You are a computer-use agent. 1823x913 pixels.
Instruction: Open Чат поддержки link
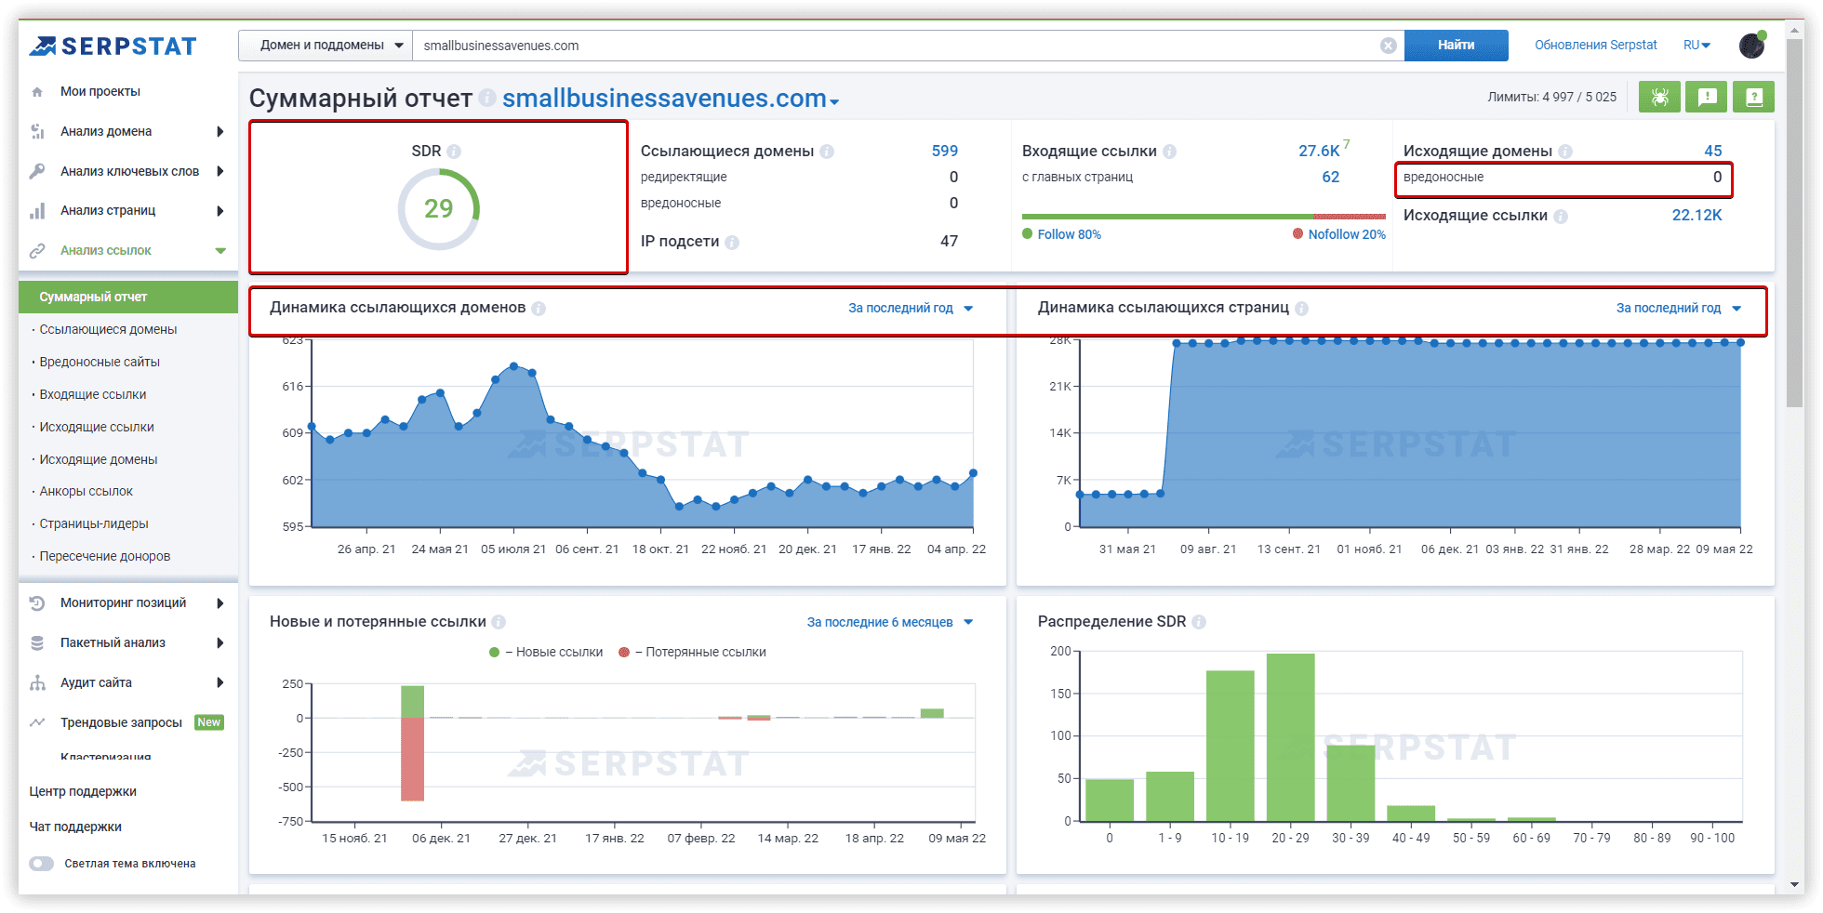[x=75, y=827]
